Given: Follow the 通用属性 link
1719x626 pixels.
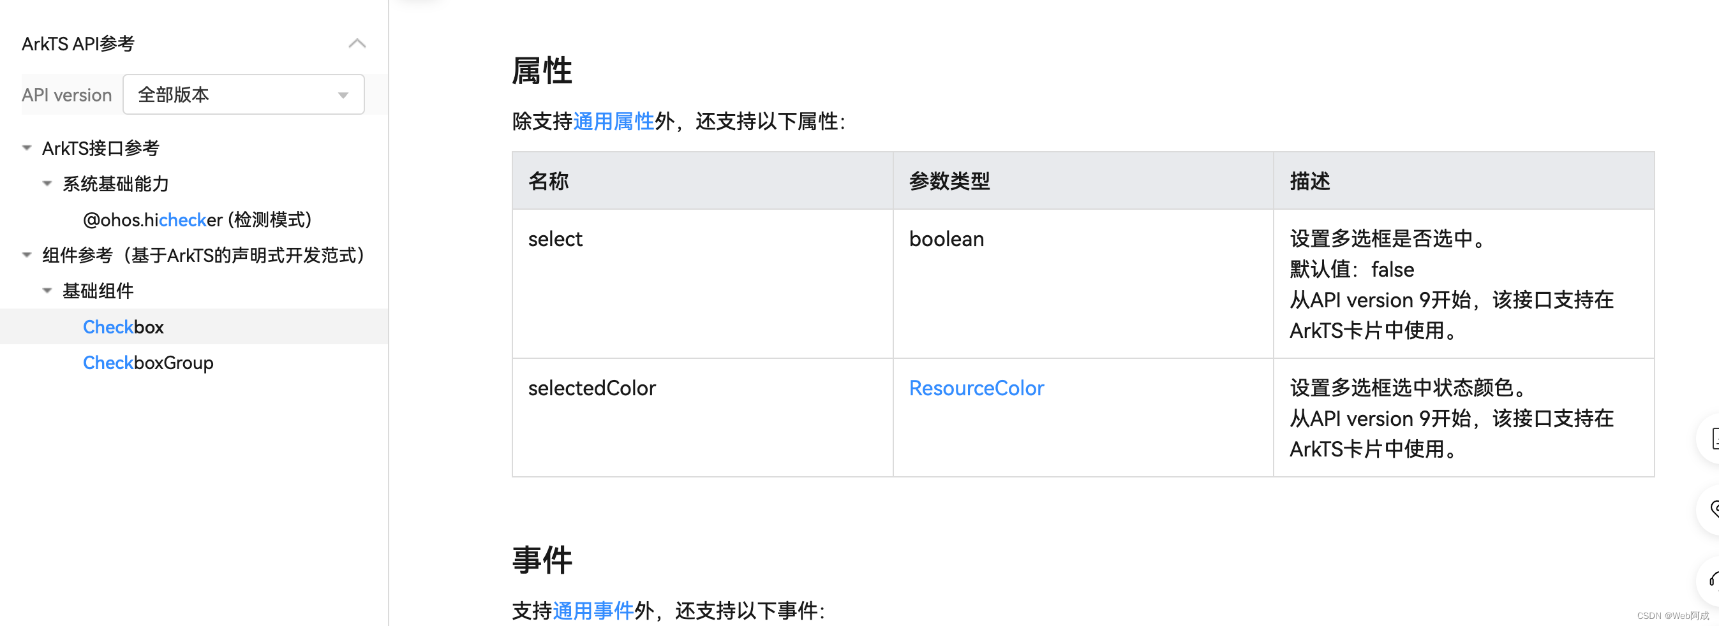Looking at the screenshot, I should pos(613,121).
